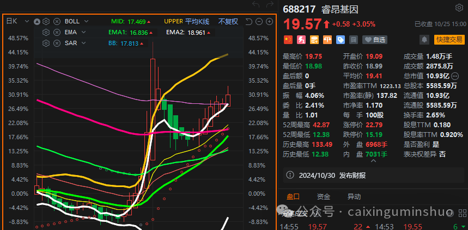Click info icon beside 2024/10/30

tap(290, 175)
